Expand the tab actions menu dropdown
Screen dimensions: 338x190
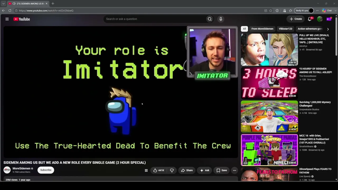[3, 4]
